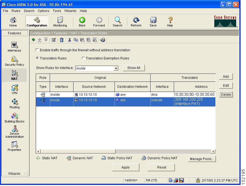Open the Building Blocks feature
Screen dimensions: 246x186
[x=14, y=118]
